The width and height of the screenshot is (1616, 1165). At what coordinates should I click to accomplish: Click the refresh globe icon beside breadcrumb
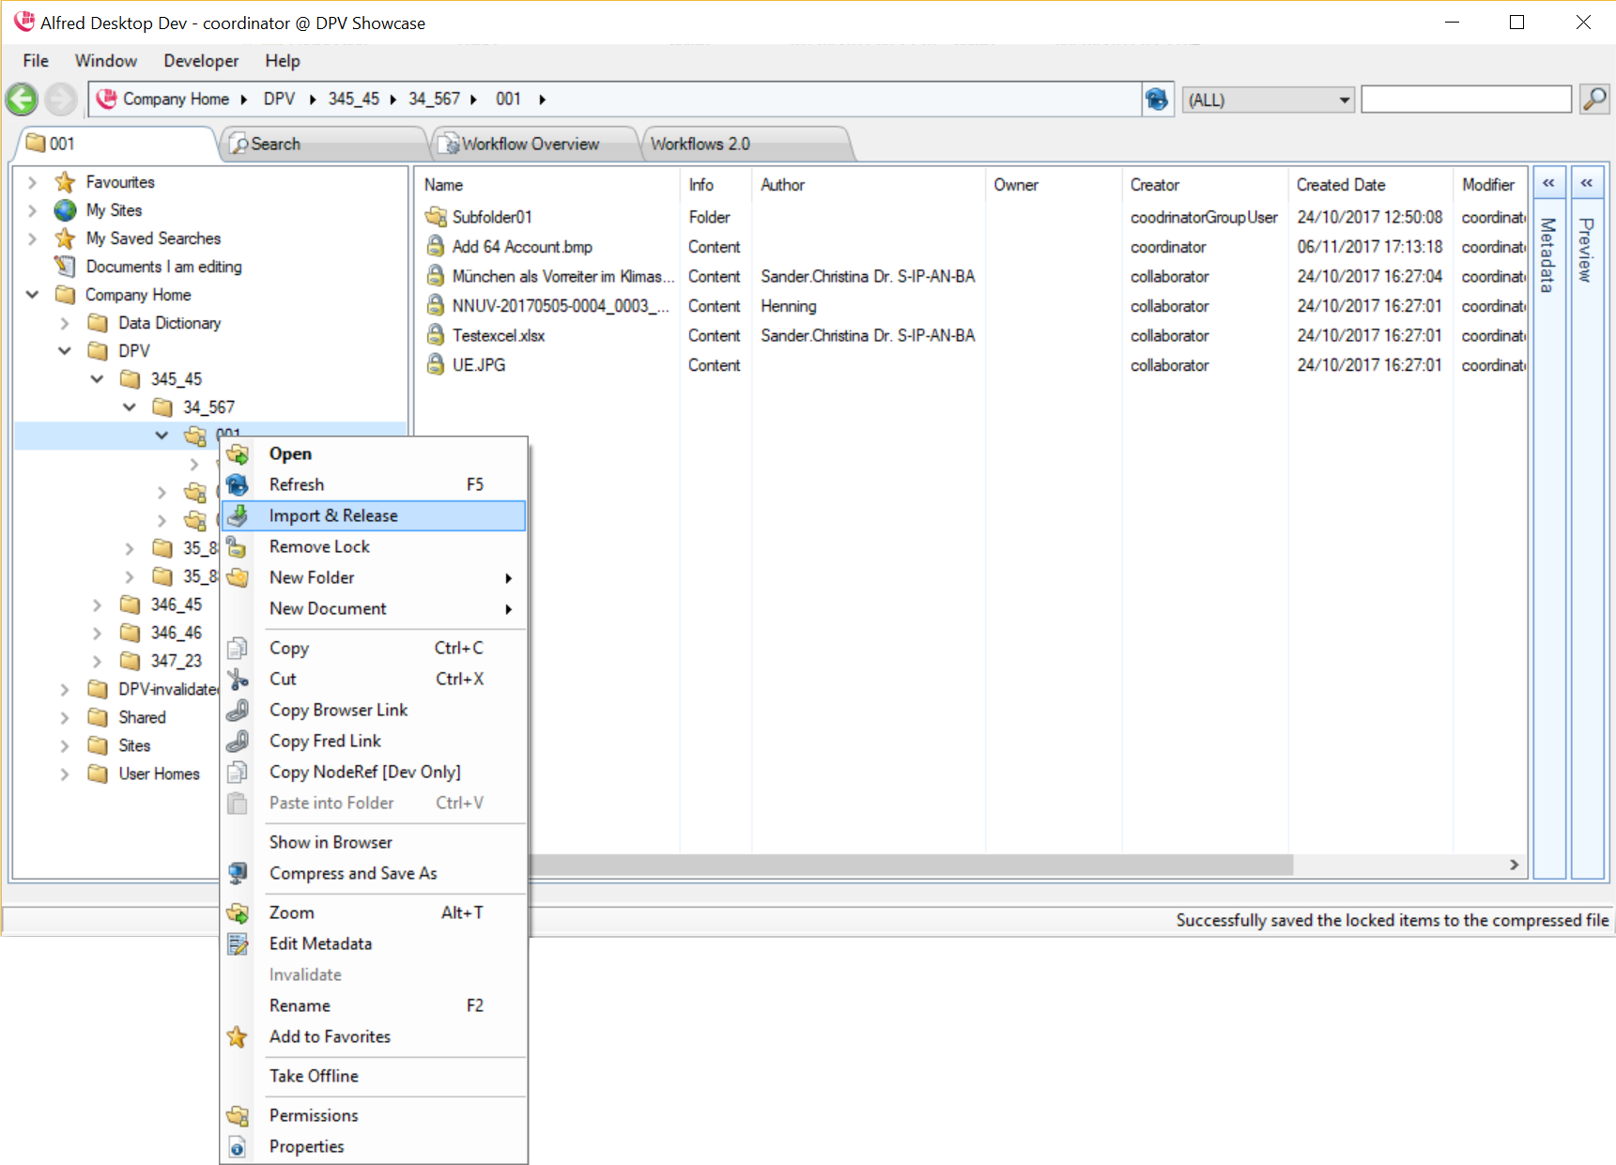click(x=1157, y=99)
